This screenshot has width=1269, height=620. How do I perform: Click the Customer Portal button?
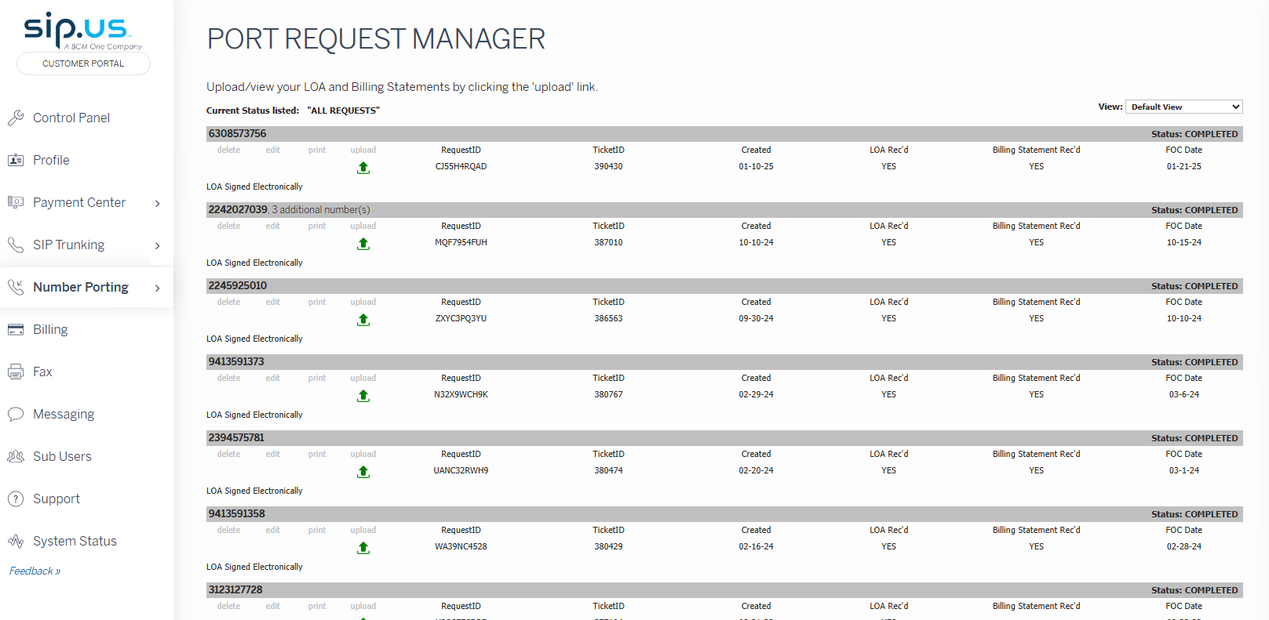[83, 63]
